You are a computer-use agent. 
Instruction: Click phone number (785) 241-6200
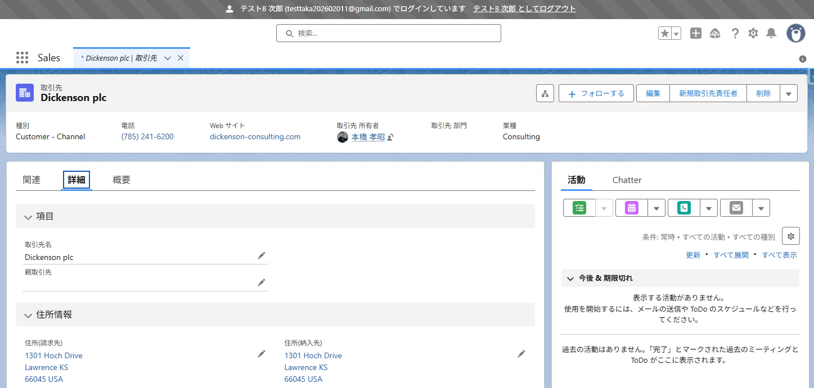(147, 136)
